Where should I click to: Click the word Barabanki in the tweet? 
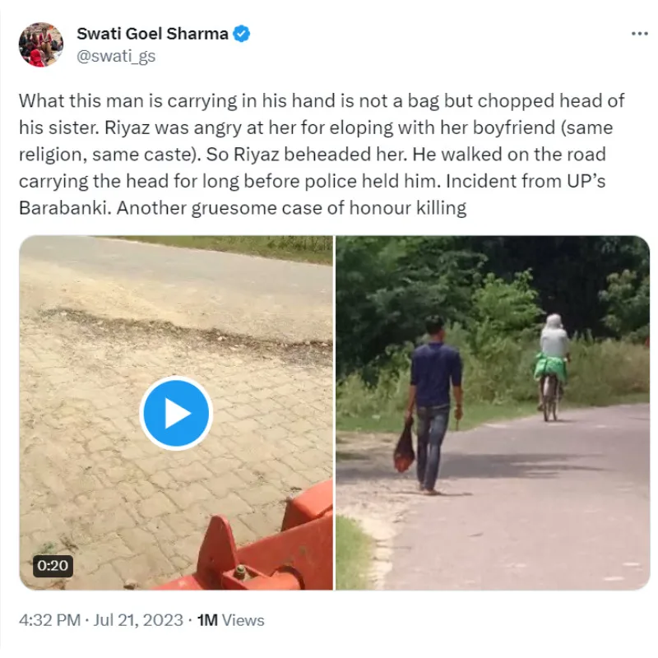63,207
